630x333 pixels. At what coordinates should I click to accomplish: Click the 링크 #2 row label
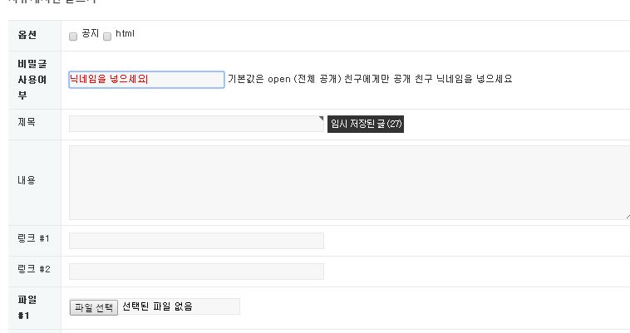(33, 270)
